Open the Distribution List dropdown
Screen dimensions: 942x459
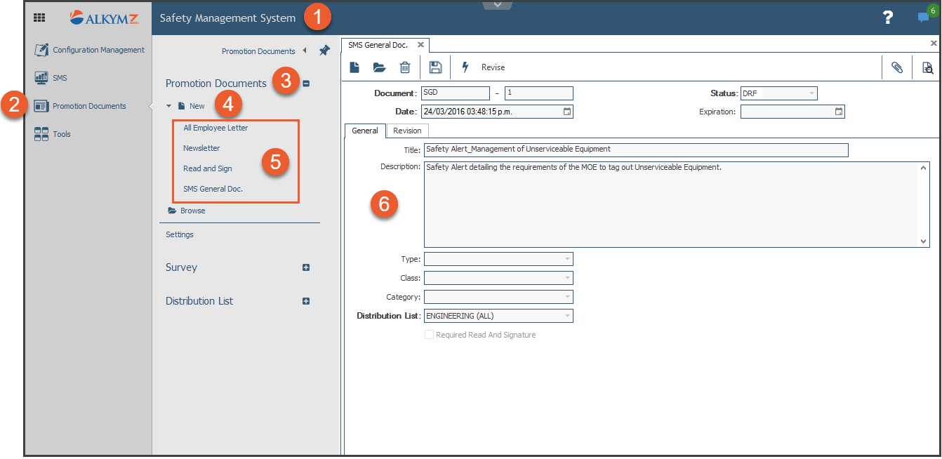[567, 316]
